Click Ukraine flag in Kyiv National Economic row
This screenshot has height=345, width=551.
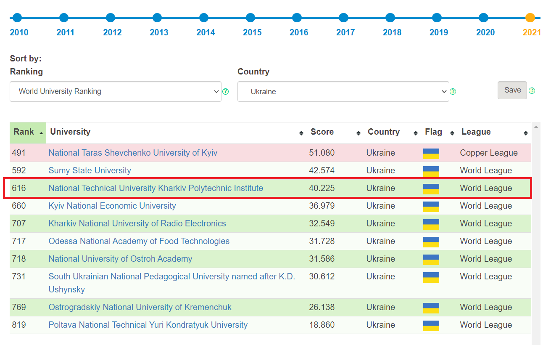[x=431, y=207]
